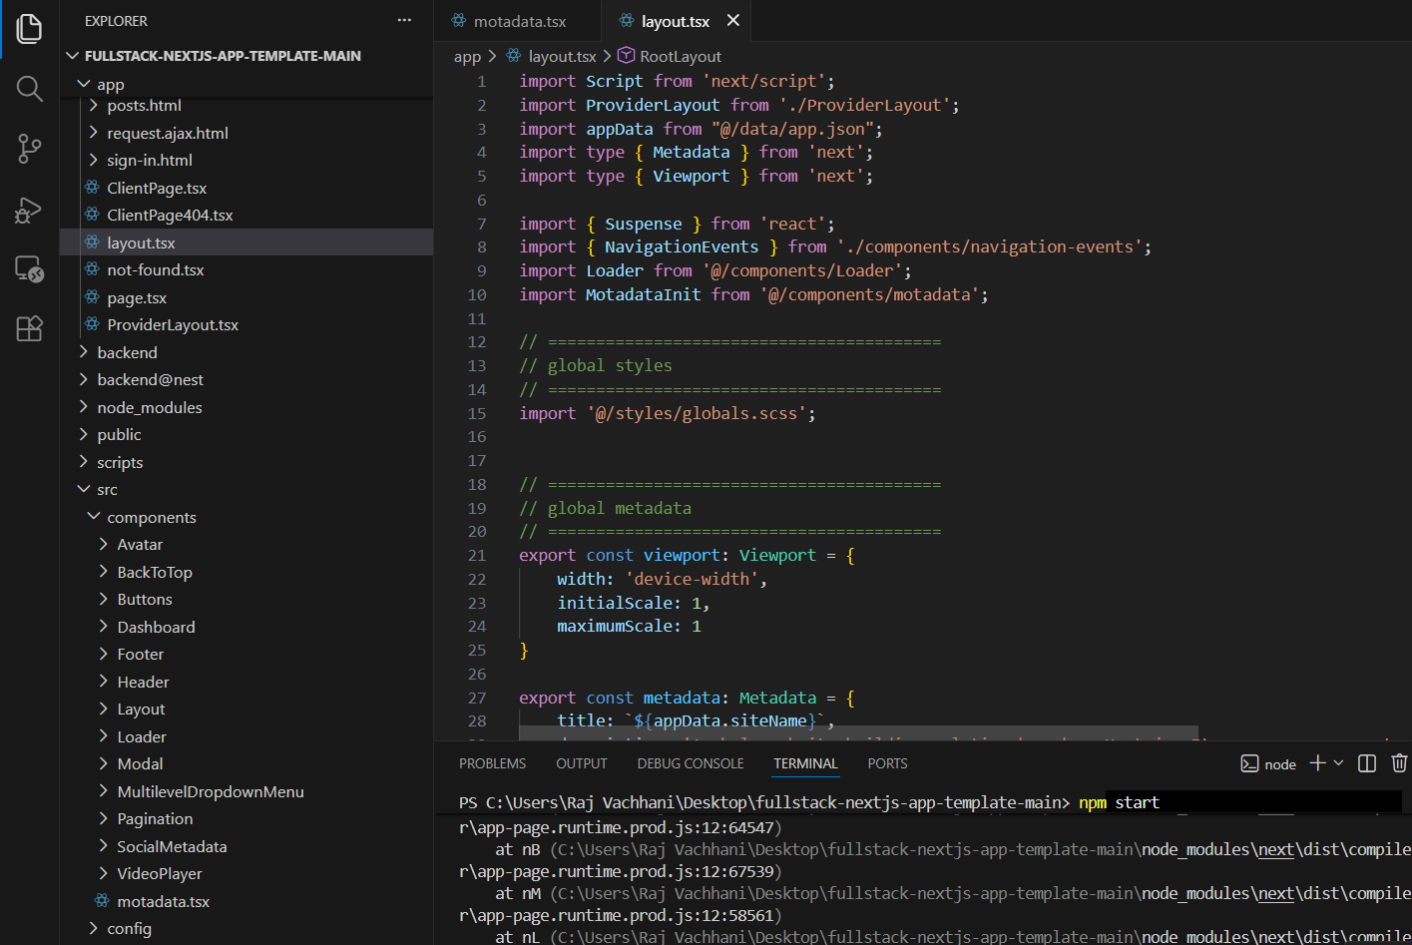Image resolution: width=1412 pixels, height=945 pixels.
Task: Open the Explorer view in activity bar
Action: tap(30, 28)
